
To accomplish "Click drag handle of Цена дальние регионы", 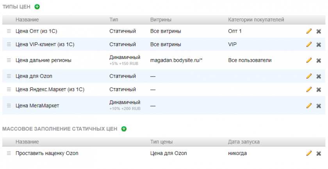I will 9,60.
